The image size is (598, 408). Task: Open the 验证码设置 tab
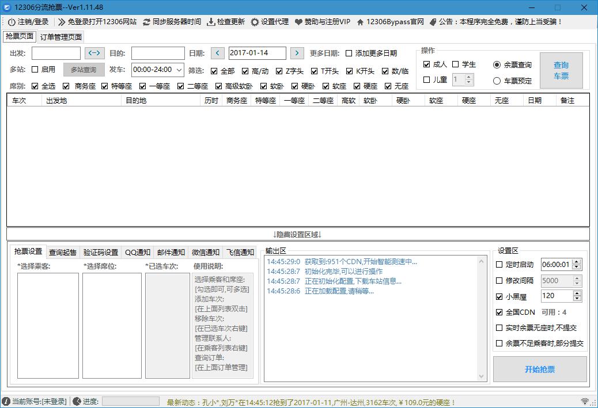(x=101, y=252)
